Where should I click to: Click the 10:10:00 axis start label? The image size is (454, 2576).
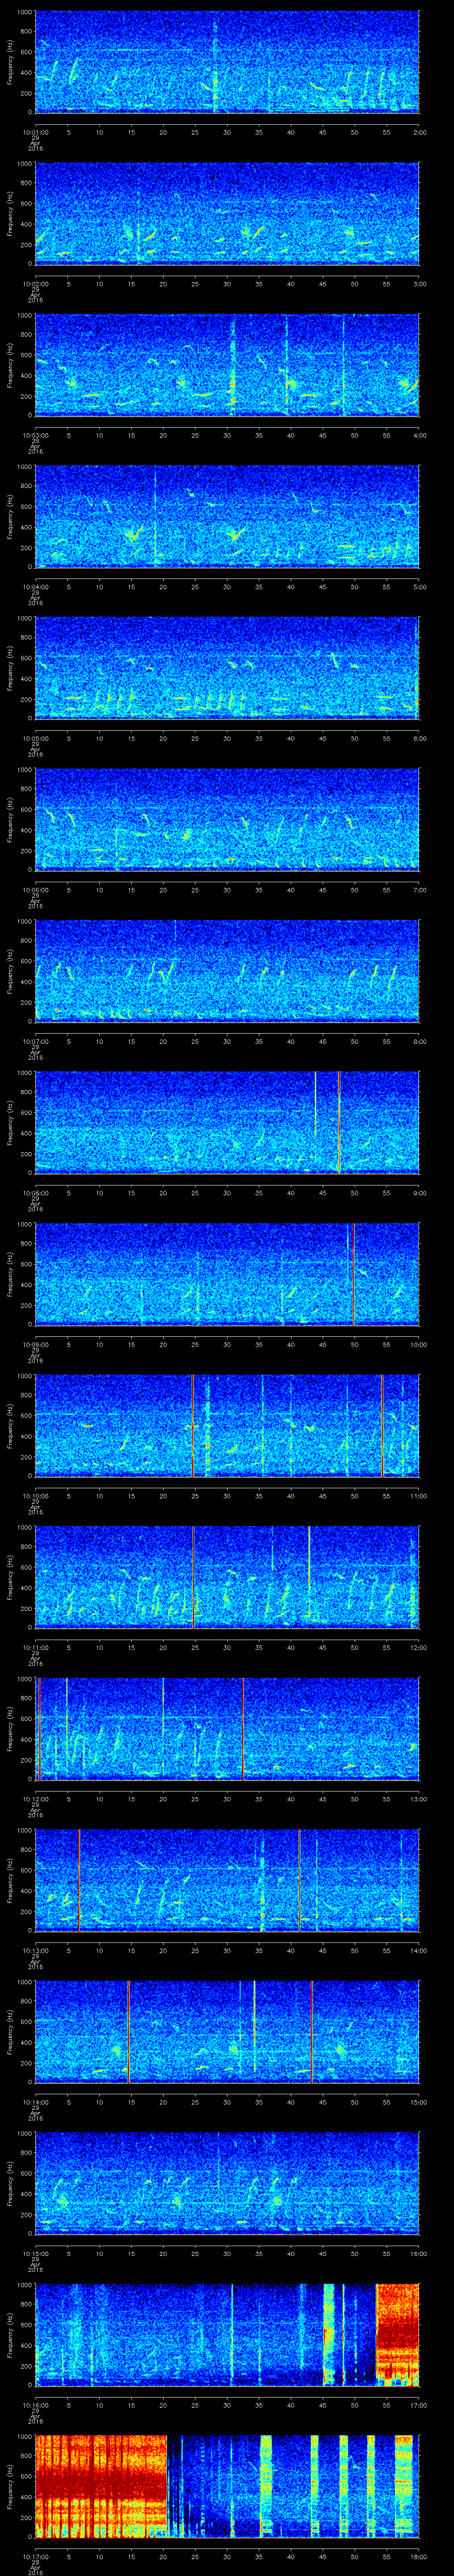(x=35, y=1495)
